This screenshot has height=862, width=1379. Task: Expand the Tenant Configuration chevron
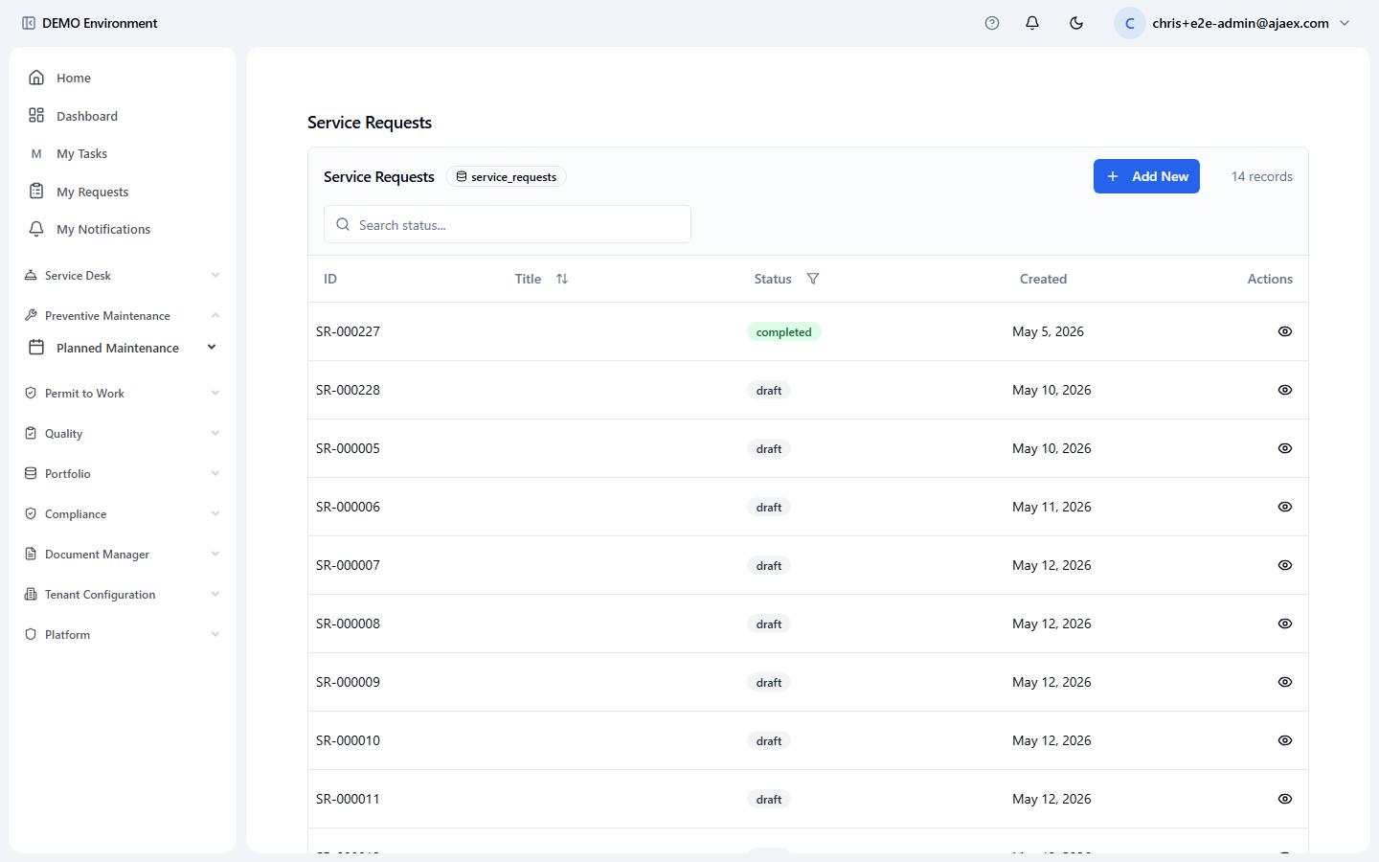(215, 594)
